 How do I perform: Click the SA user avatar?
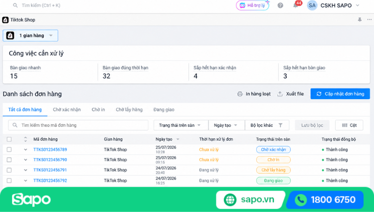312,5
